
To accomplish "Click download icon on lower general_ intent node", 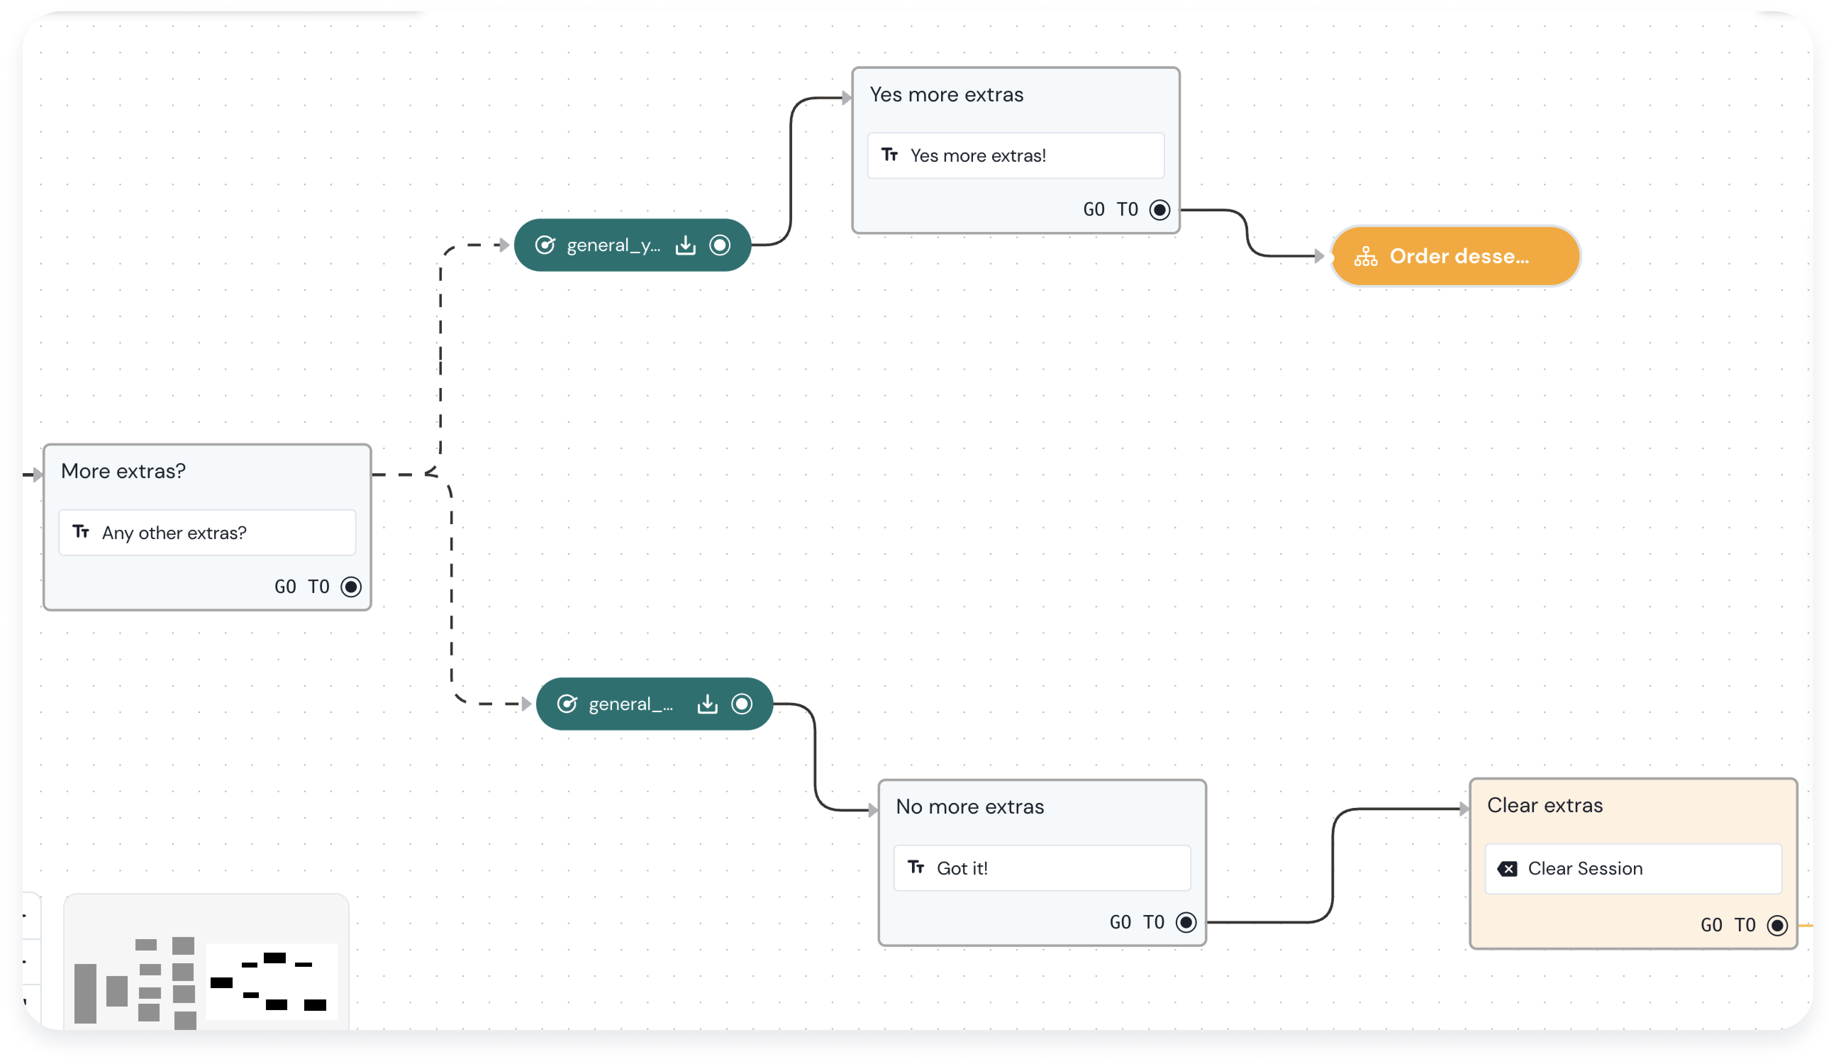I will tap(707, 704).
